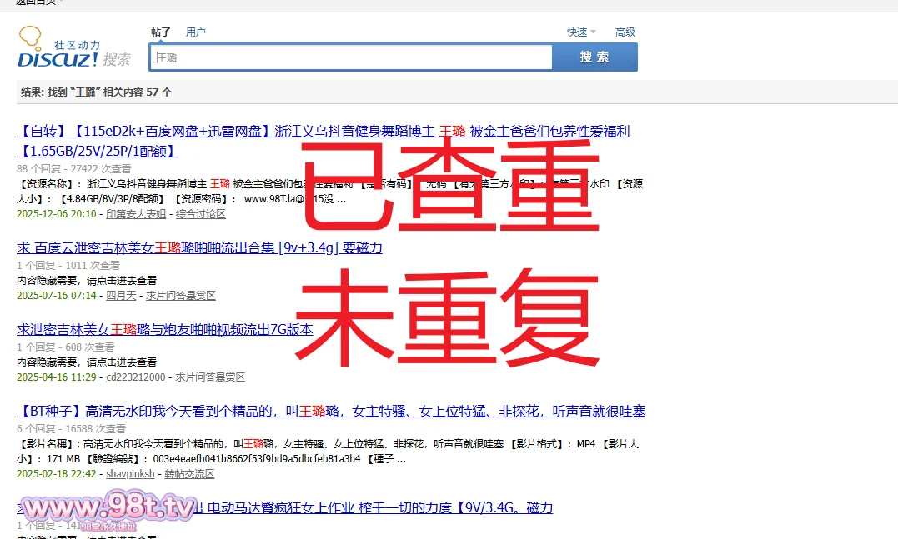Go to the 综合讨论区 forum section

coord(200,214)
